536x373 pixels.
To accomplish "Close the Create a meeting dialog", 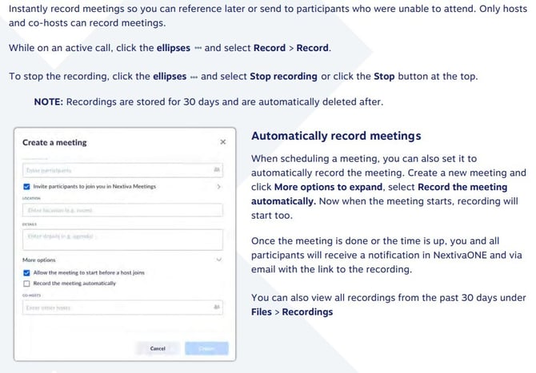I will pos(222,143).
